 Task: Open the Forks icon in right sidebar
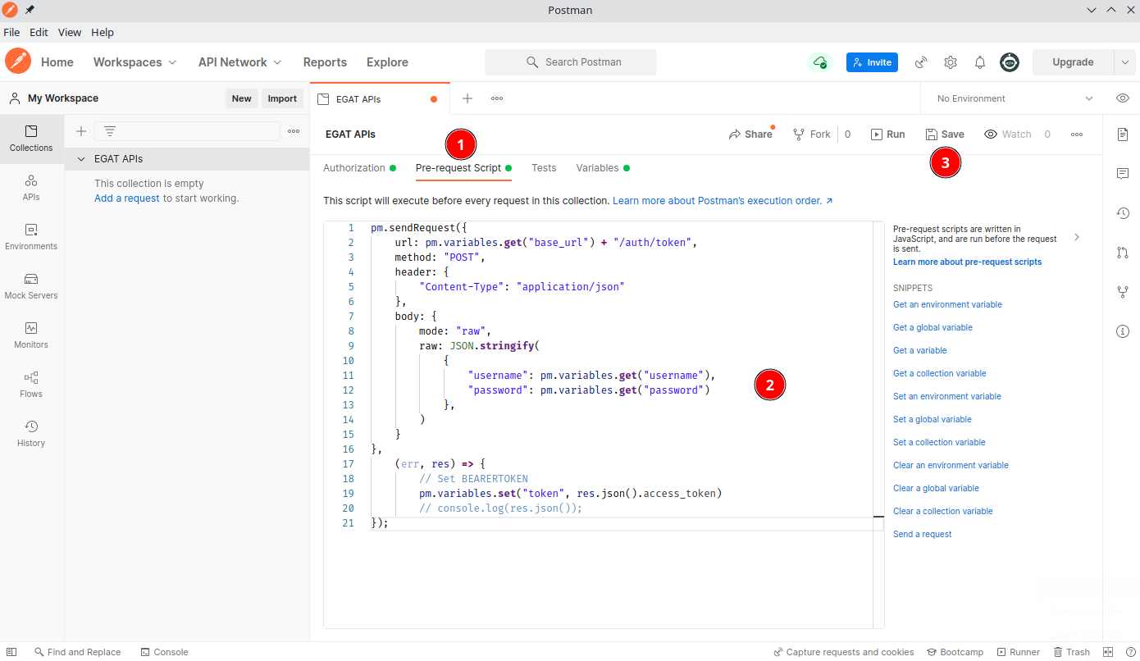tap(1123, 292)
